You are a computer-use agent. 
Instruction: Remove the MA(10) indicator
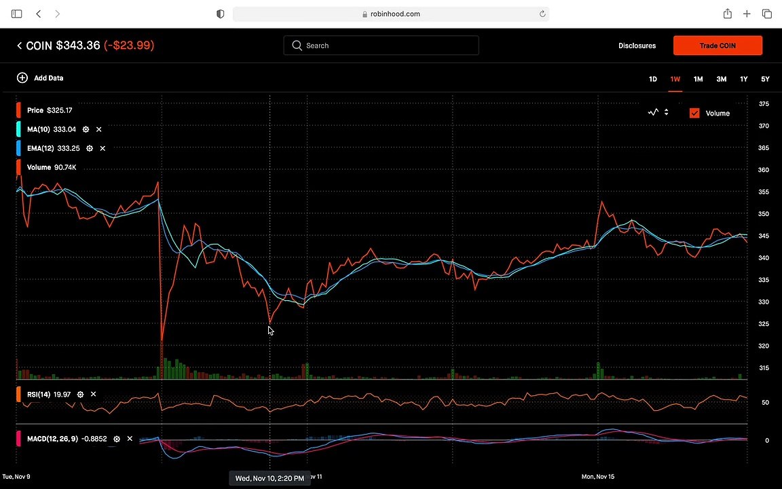pos(98,129)
